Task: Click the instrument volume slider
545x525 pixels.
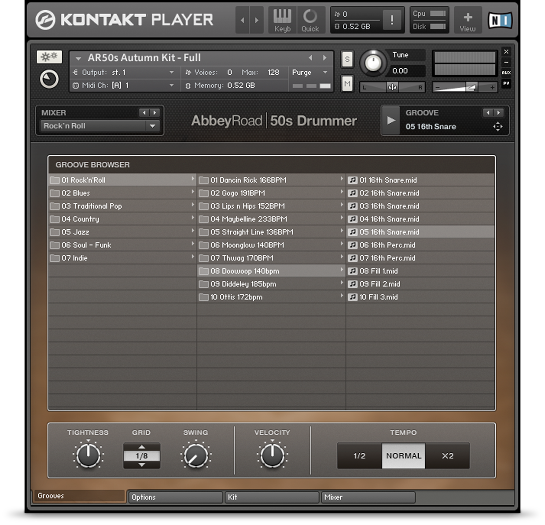Action: [464, 87]
